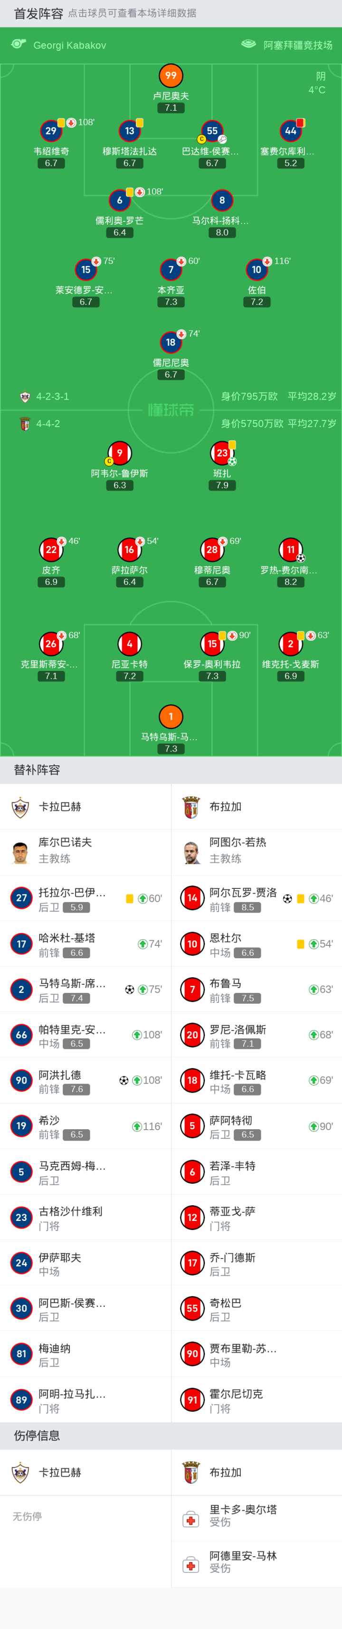Screen dimensions: 342x1629
Task: View substitute 阿洪德's match data
Action: 85,1080
